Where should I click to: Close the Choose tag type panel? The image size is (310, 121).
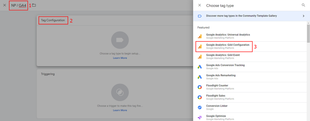[x=199, y=5]
